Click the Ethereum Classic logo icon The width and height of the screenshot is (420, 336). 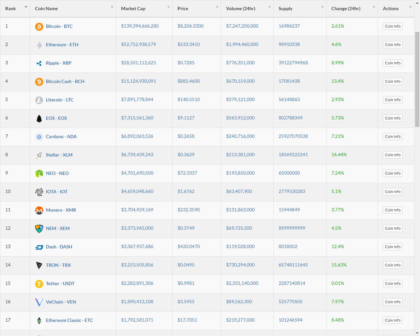[x=39, y=321]
